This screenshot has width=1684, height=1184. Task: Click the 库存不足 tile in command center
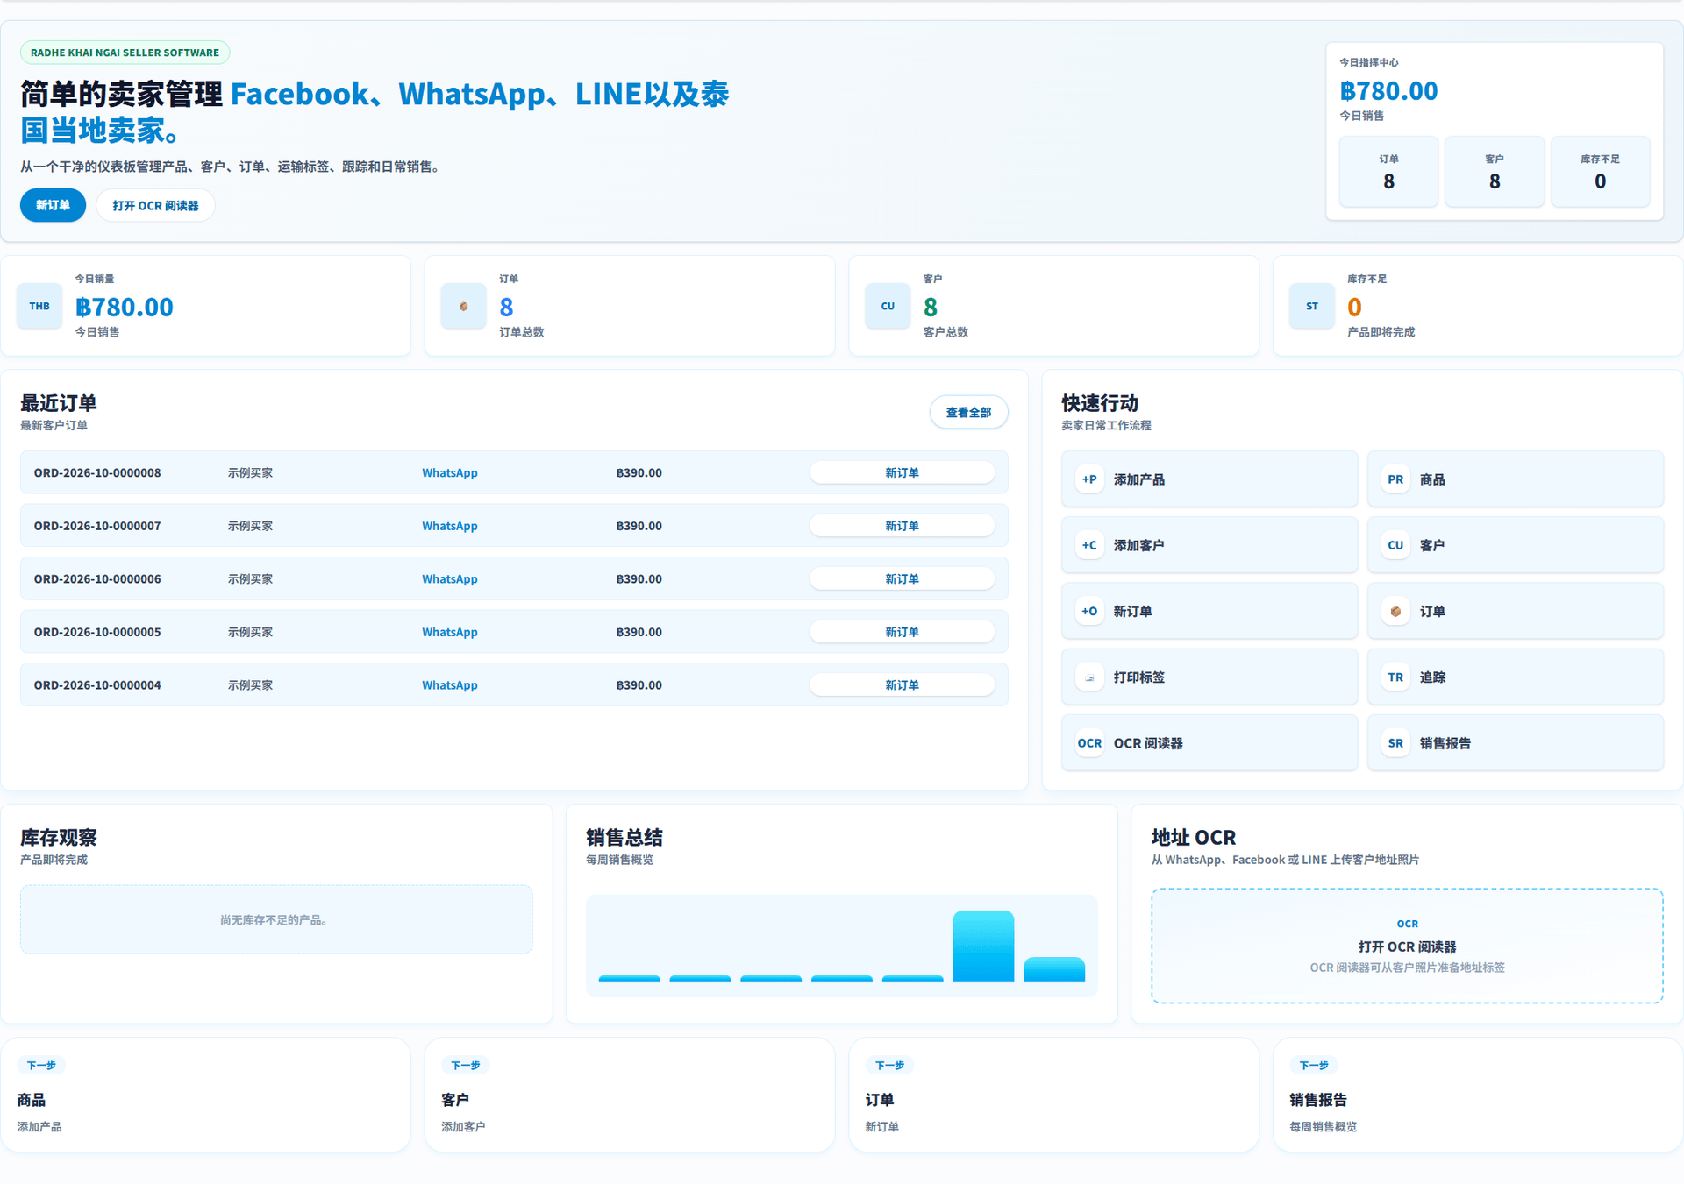coord(1600,172)
